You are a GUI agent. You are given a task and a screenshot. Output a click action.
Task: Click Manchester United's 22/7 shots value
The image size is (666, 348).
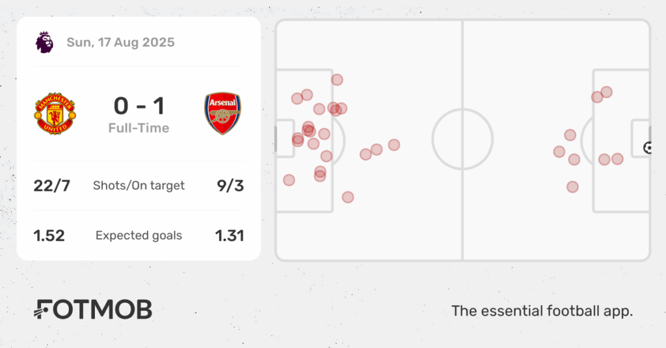52,186
